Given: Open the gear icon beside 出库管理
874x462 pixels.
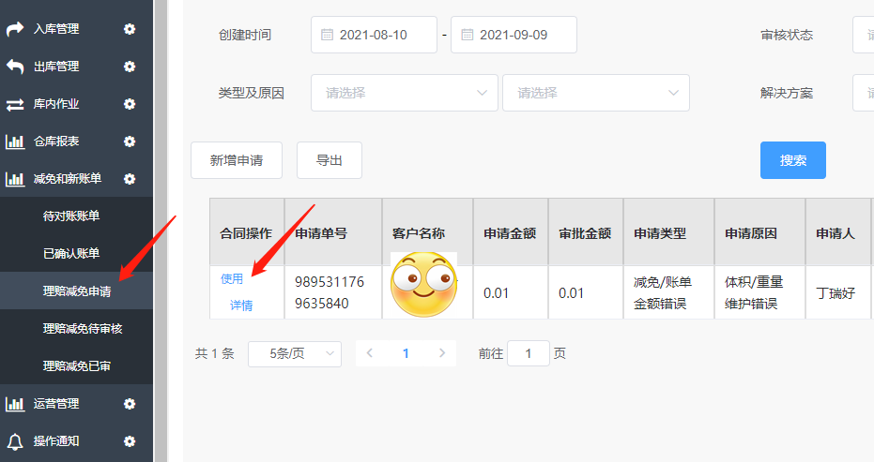Looking at the screenshot, I should point(130,67).
